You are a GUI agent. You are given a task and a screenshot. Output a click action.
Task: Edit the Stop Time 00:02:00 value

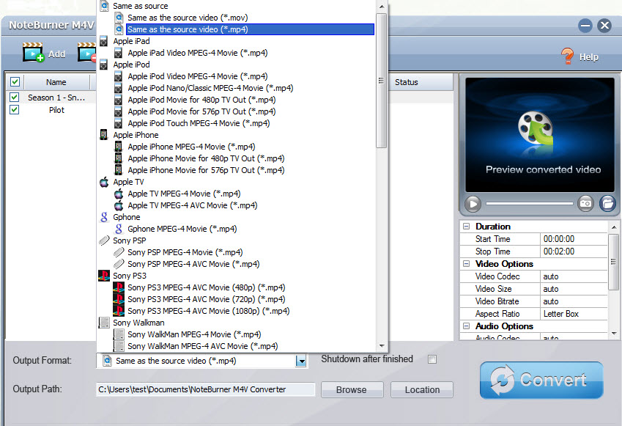(x=574, y=251)
